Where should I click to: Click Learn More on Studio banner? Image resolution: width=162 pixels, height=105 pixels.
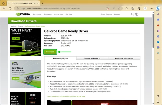(x=16, y=78)
